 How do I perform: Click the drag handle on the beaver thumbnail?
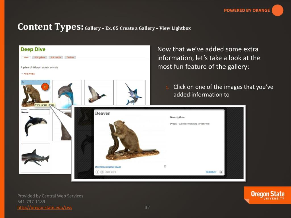(23, 82)
